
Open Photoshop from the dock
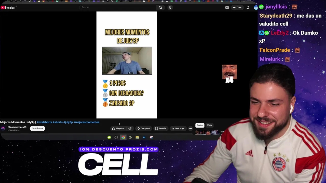tap(144, 138)
